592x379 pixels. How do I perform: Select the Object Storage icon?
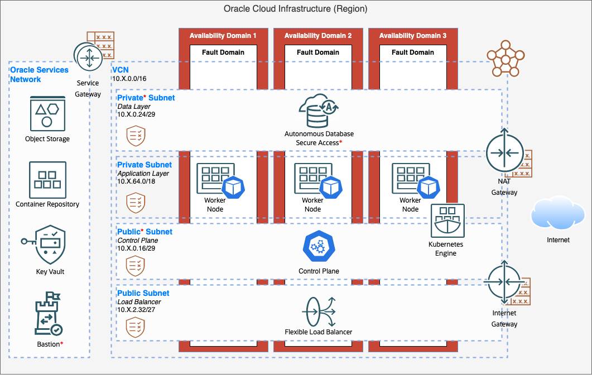click(47, 113)
